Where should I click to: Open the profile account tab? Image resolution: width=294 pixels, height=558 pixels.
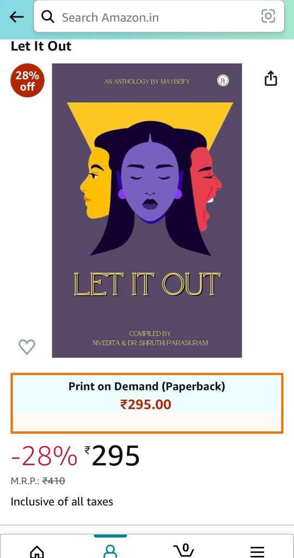pos(110,550)
